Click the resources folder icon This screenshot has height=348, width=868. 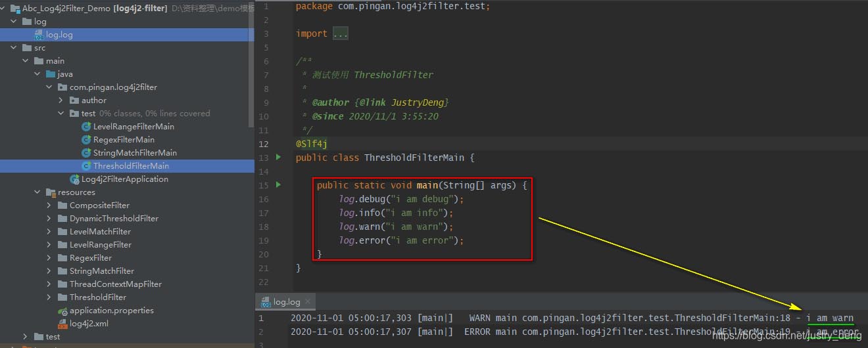[51, 192]
